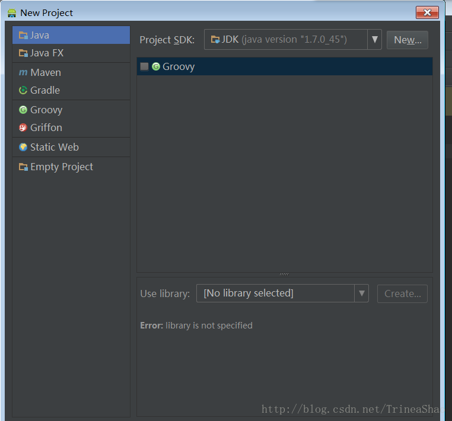This screenshot has height=421, width=452.
Task: Click the Maven 'm' icon
Action: [x=23, y=72]
